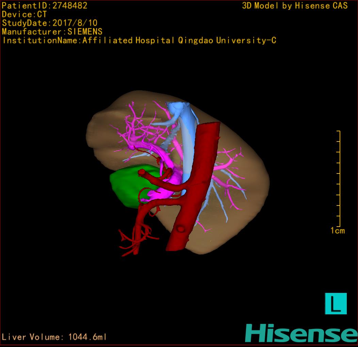Click the StudyDate 2017/8/10 text
The width and height of the screenshot is (358, 347).
point(50,23)
